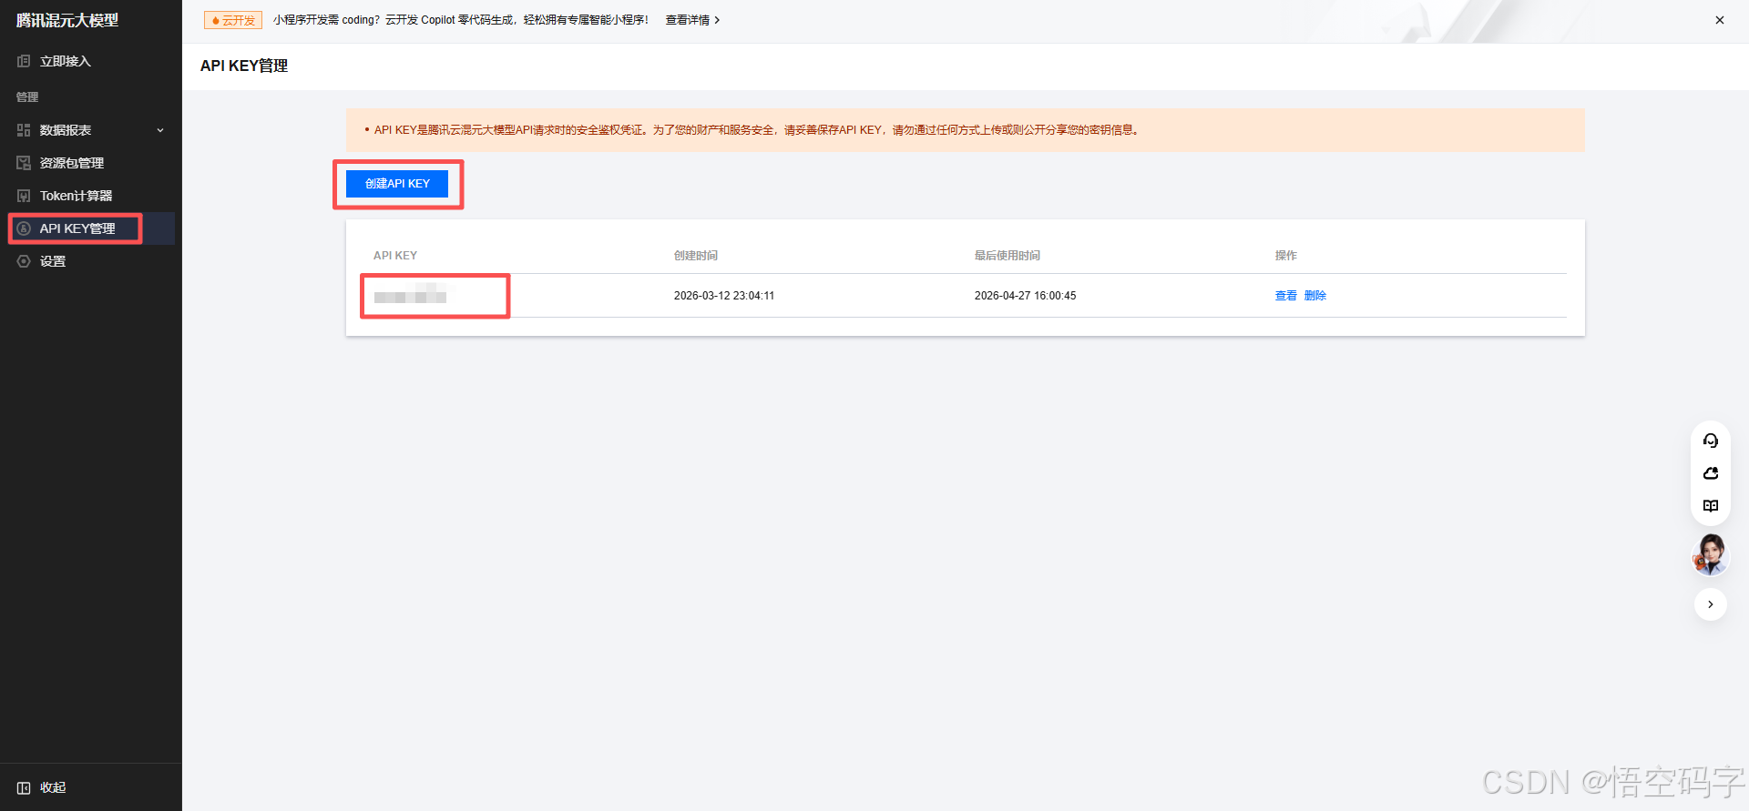Click the 资源包管理 icon
Viewport: 1749px width, 811px height.
tap(24, 163)
